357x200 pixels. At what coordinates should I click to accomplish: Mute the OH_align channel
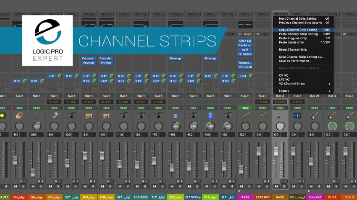tap(16, 186)
